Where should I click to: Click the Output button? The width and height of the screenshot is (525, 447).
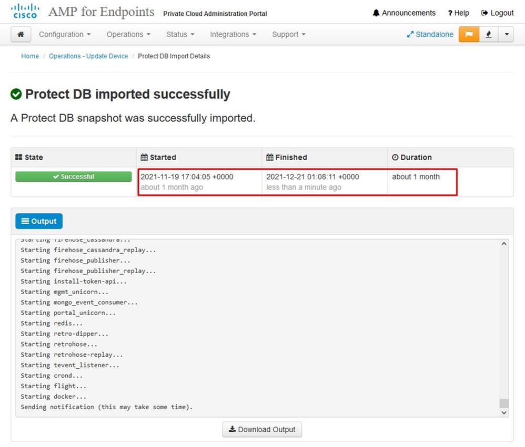[39, 221]
